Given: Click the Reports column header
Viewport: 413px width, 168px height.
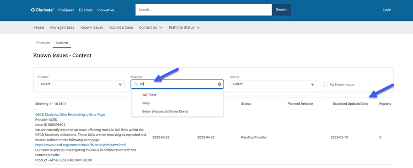Looking at the screenshot, I should point(385,104).
